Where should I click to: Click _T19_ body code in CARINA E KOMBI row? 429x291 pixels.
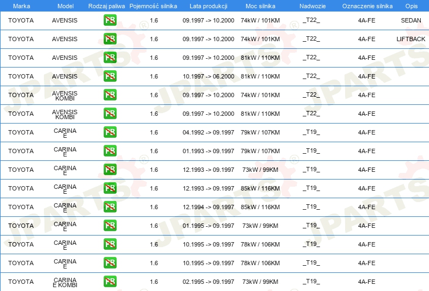[312, 281]
